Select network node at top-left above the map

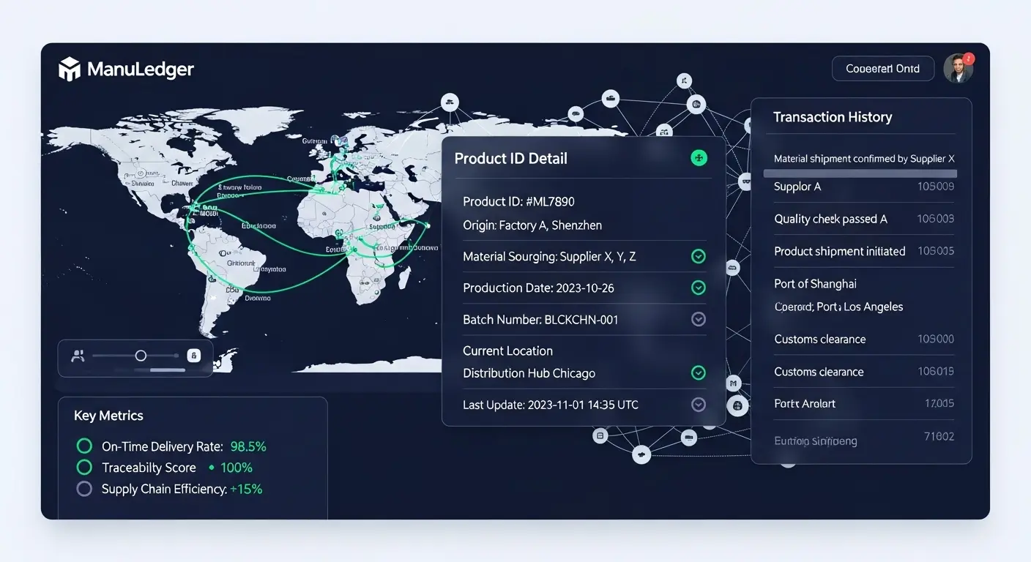(450, 102)
